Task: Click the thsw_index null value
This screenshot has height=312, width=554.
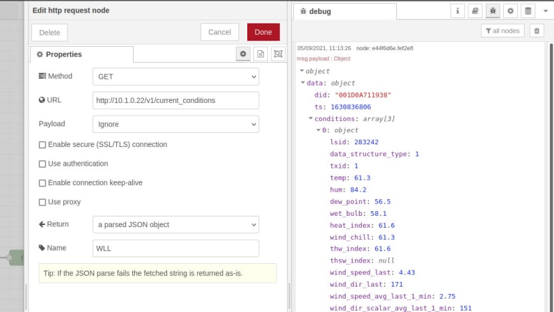Action: tap(386, 261)
